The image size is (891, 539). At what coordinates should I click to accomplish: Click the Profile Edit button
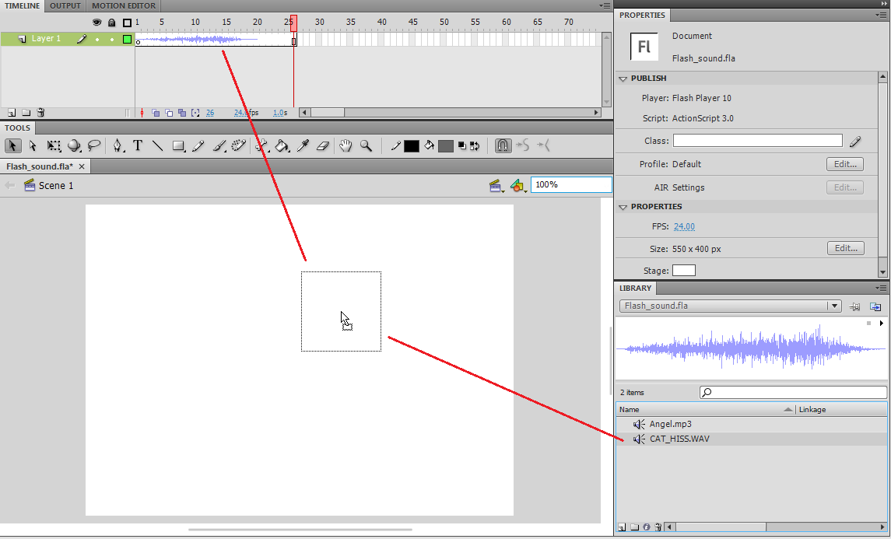(845, 164)
